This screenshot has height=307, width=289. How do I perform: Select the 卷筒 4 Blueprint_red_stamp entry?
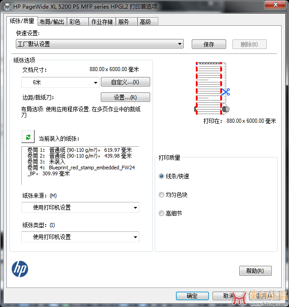click(x=81, y=170)
